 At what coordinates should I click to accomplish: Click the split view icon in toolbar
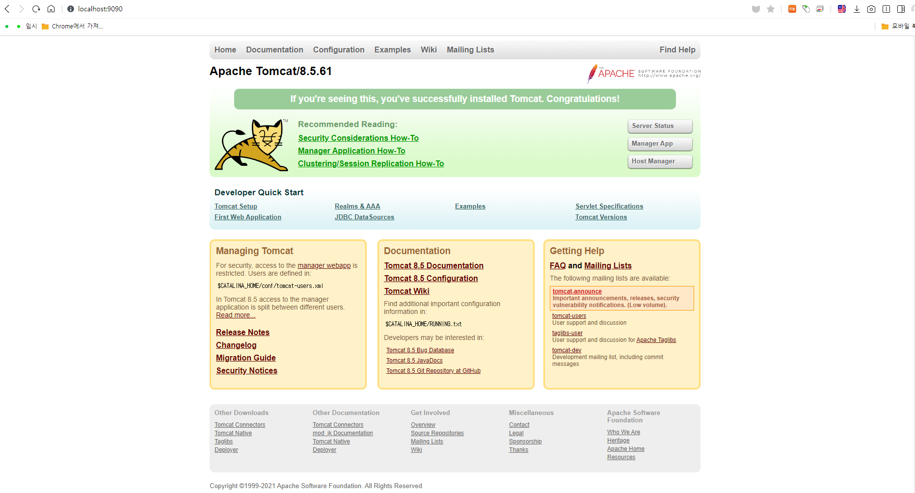click(x=886, y=9)
